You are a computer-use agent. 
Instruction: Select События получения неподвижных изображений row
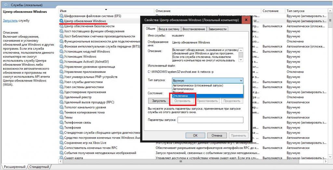coord(193,153)
